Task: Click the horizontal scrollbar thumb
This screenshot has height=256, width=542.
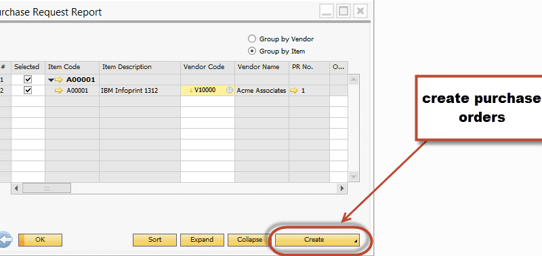Action: pyautogui.click(x=47, y=188)
